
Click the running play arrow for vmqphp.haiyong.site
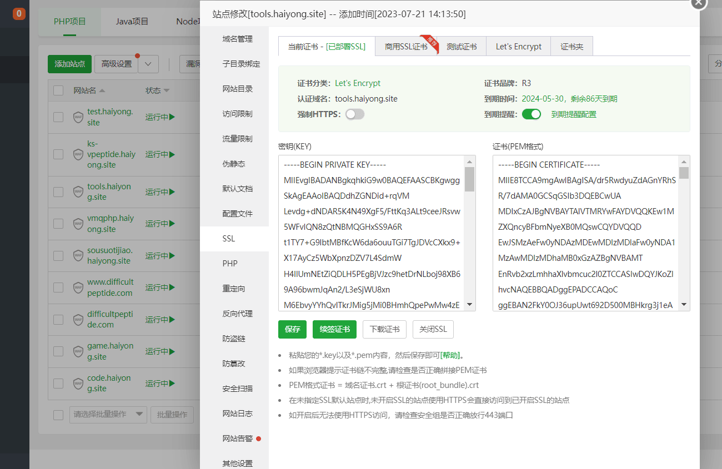tap(172, 224)
